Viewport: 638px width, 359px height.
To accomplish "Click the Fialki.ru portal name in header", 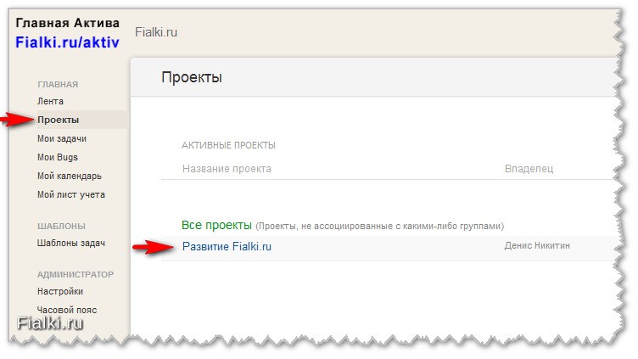I will click(x=156, y=32).
